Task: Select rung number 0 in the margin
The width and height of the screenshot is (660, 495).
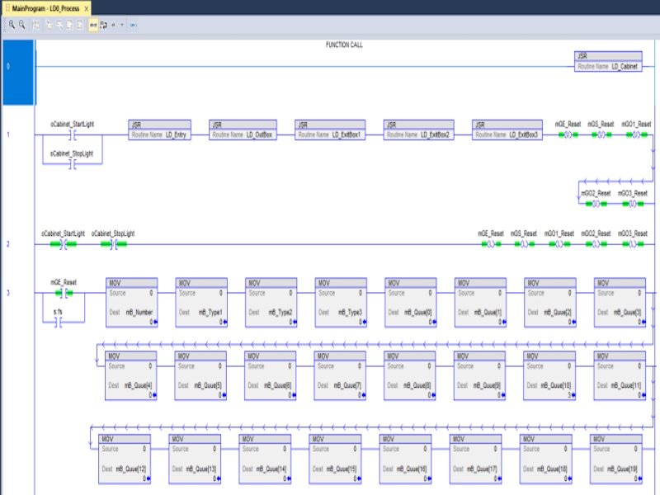Action: 8,65
